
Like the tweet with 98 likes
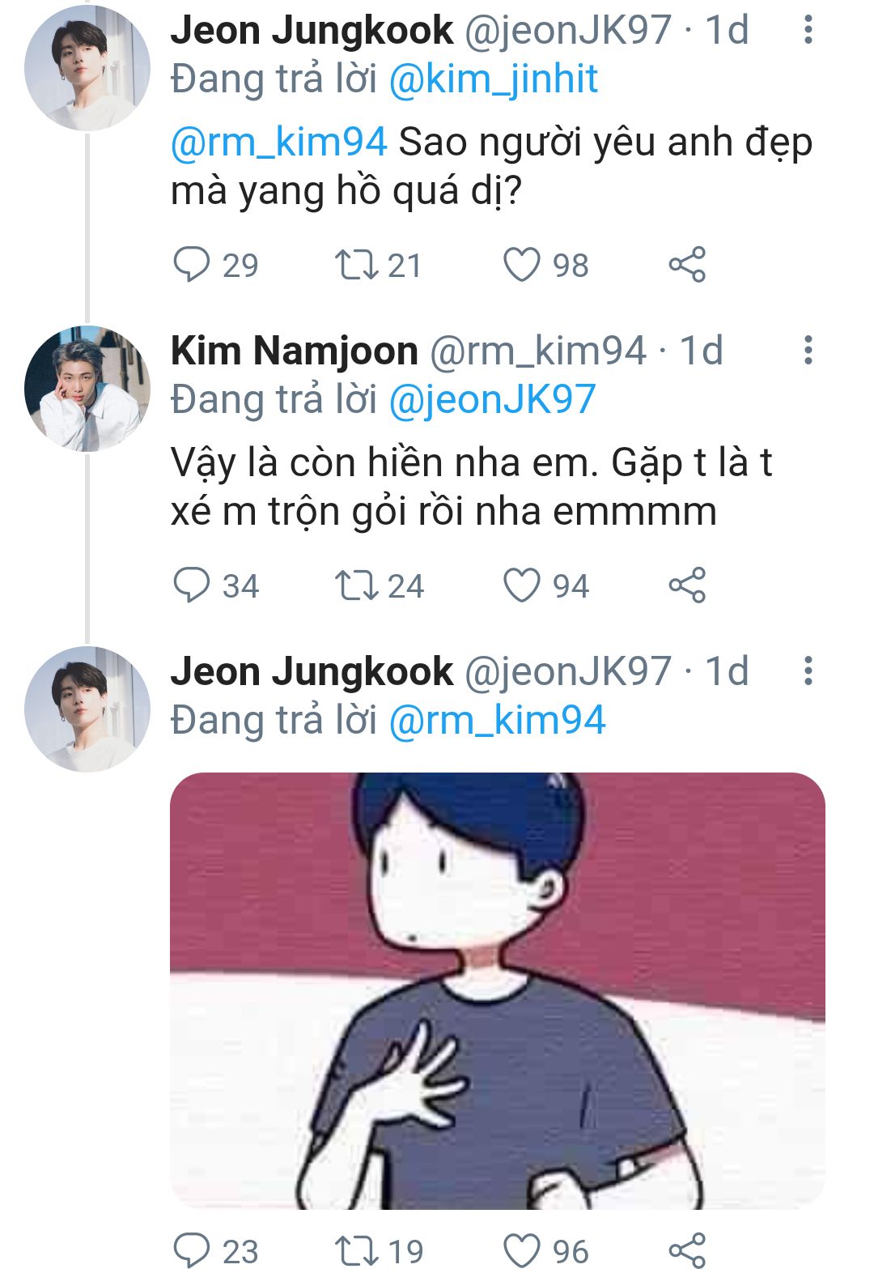[522, 265]
